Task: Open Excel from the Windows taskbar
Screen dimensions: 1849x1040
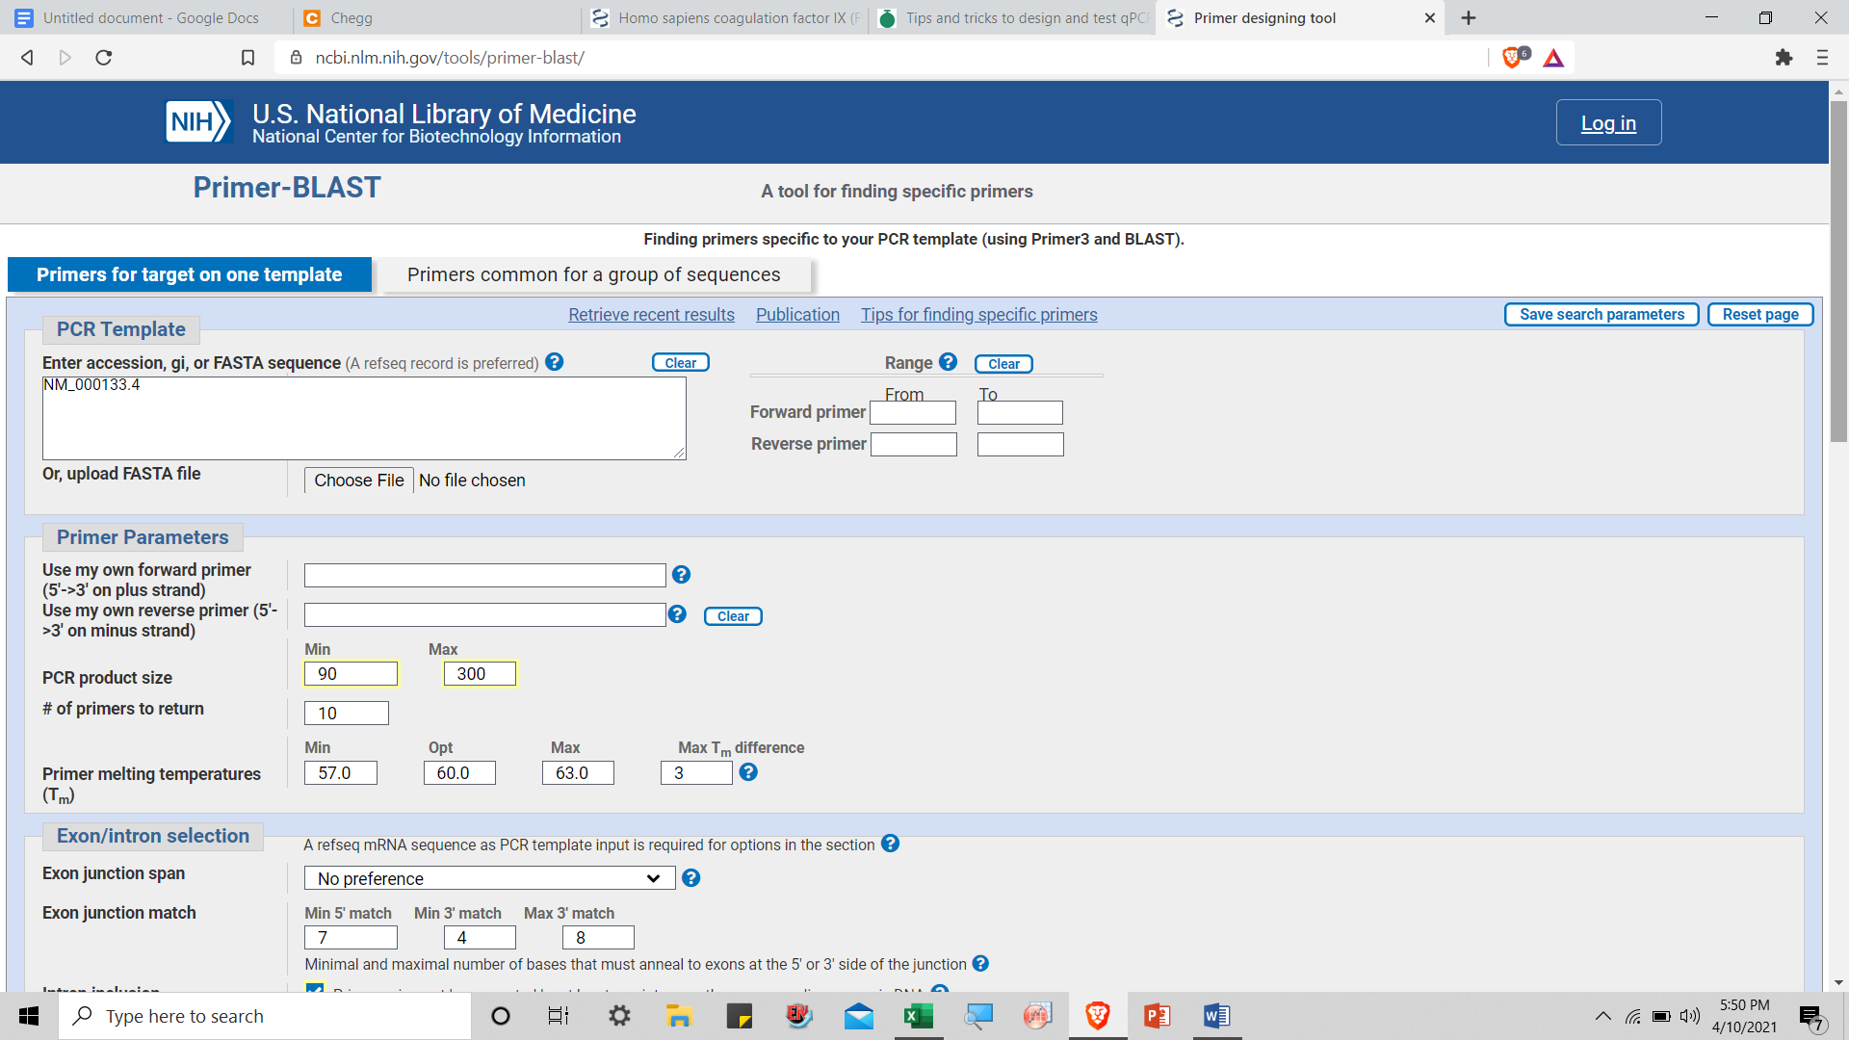Action: click(918, 1016)
